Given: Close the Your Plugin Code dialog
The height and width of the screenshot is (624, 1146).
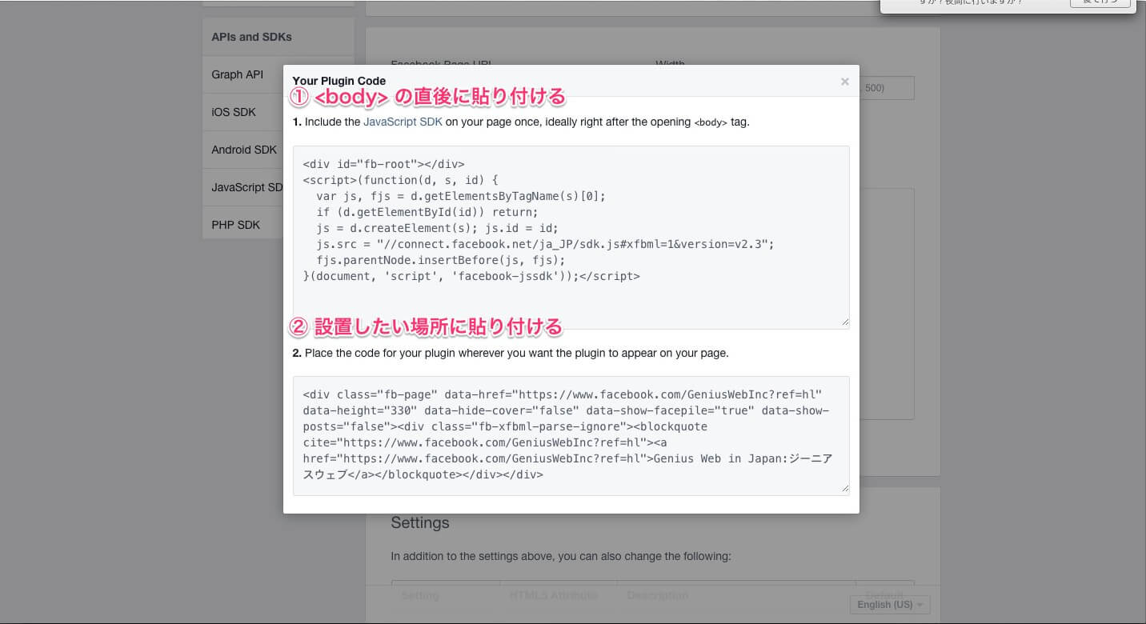Looking at the screenshot, I should (844, 82).
